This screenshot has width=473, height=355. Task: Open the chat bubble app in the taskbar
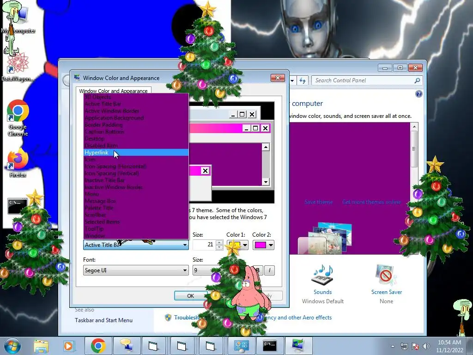(x=127, y=346)
